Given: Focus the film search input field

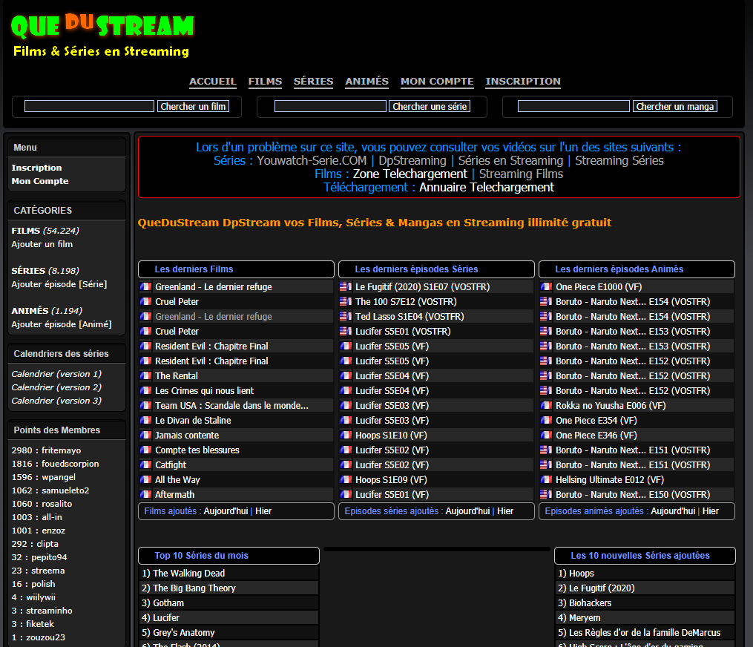Looking at the screenshot, I should 89,106.
